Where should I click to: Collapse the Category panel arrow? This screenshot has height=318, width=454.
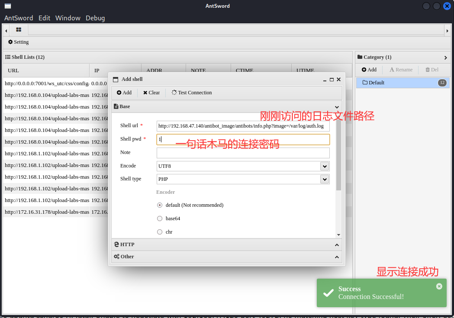tap(446, 58)
